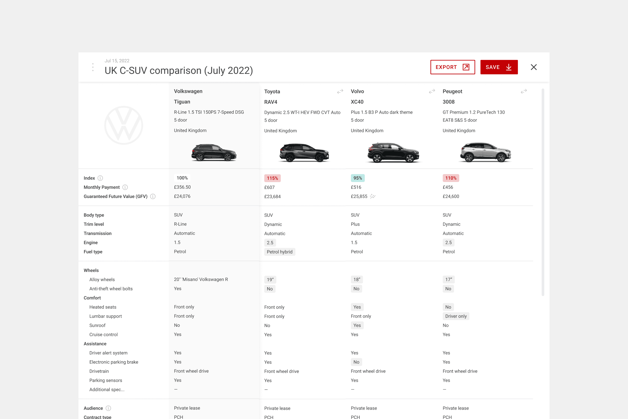Save the comparison report
628x419 pixels.
pos(499,67)
